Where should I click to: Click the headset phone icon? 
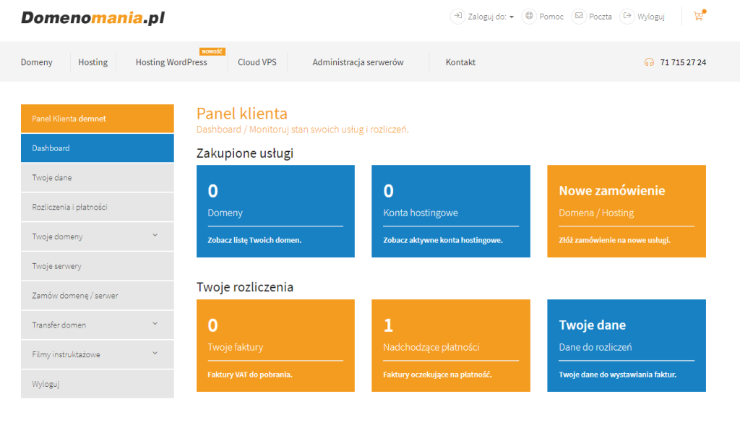pyautogui.click(x=648, y=62)
